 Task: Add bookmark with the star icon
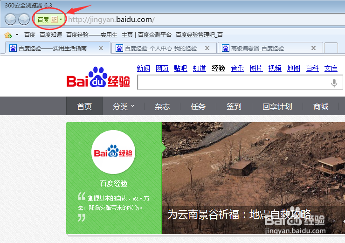click(8, 35)
